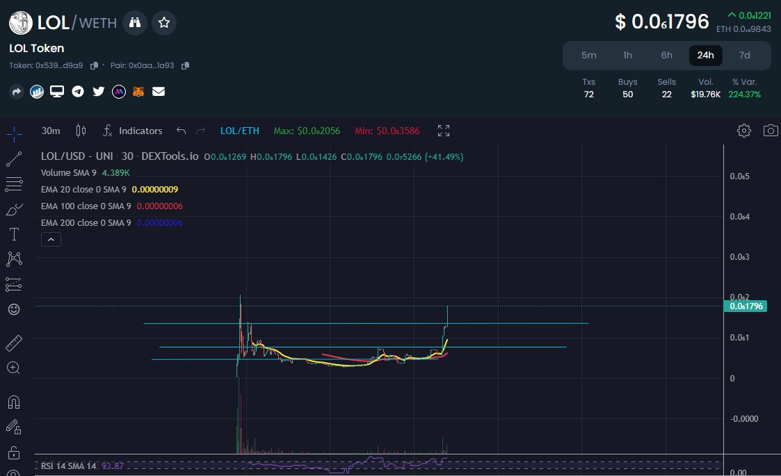Toggle lock all drawings padlock
This screenshot has height=476, width=781.
(14, 452)
